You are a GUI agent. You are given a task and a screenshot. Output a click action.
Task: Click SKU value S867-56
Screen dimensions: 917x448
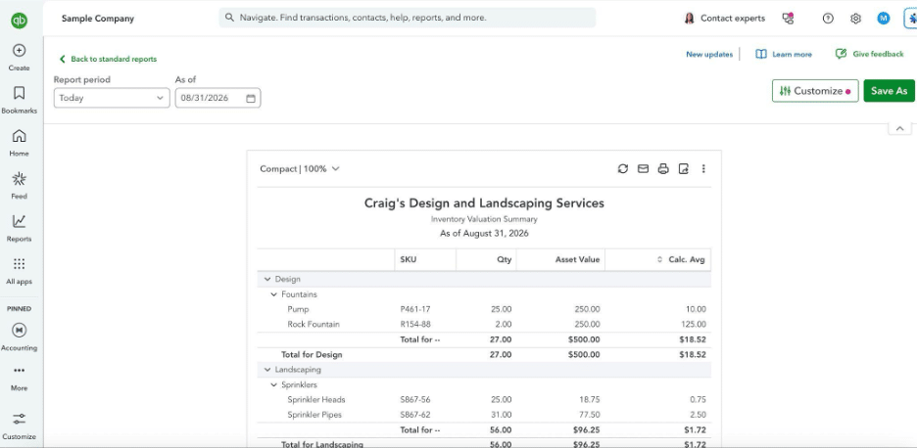coord(415,399)
